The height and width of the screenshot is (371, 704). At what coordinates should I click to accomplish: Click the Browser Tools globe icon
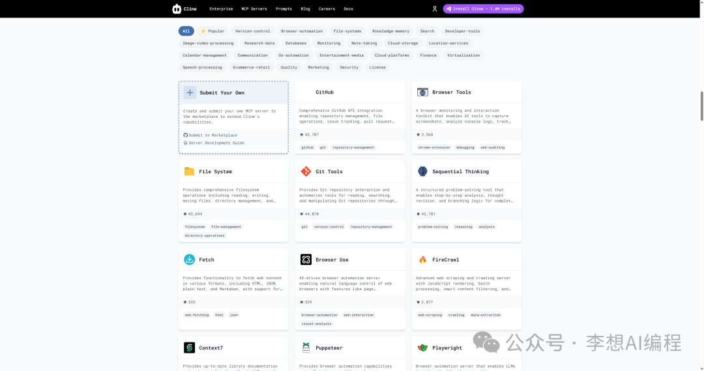[x=422, y=92]
